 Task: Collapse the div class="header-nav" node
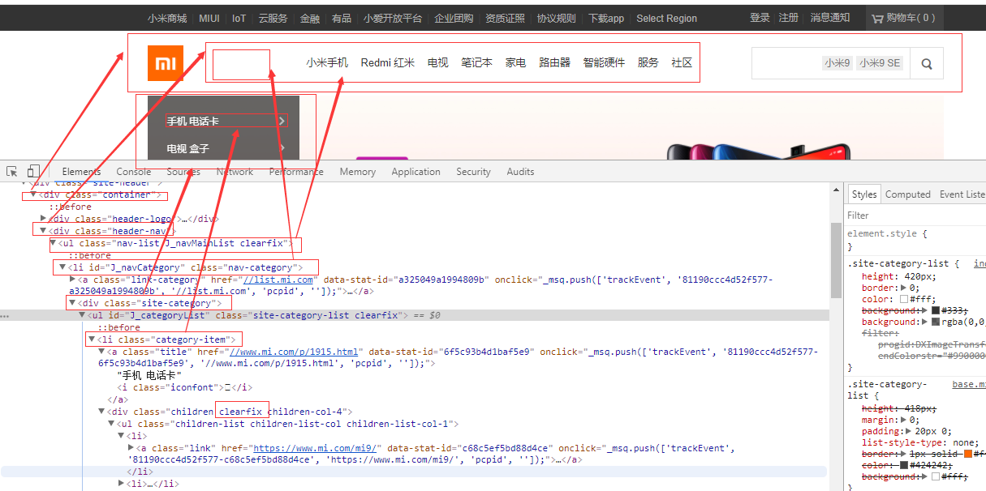pos(43,231)
